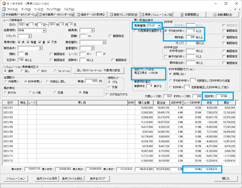This screenshot has height=188, width=242.
Task: Click the 単価 input field showing 1000
Action: (91, 81)
